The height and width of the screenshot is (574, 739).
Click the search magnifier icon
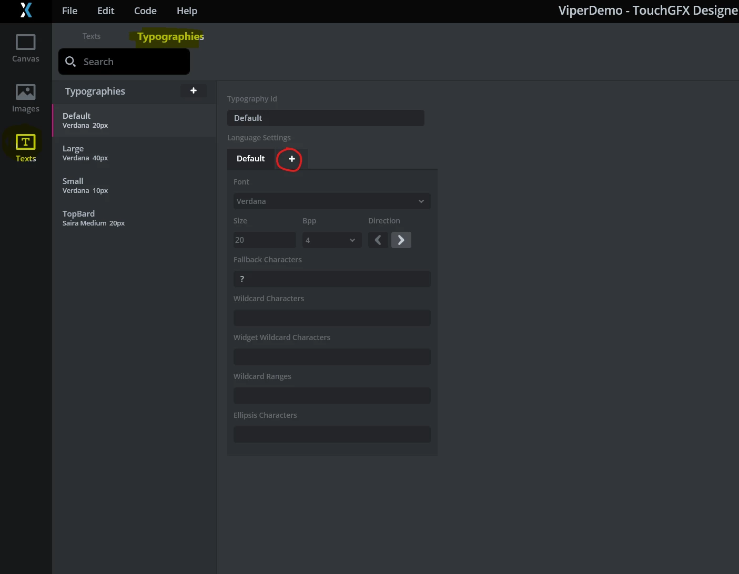70,61
